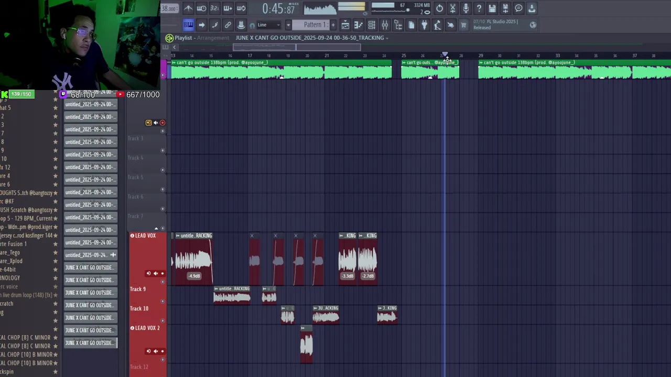This screenshot has width=671, height=377.
Task: Add a new pattern with plus button
Action: click(x=332, y=25)
